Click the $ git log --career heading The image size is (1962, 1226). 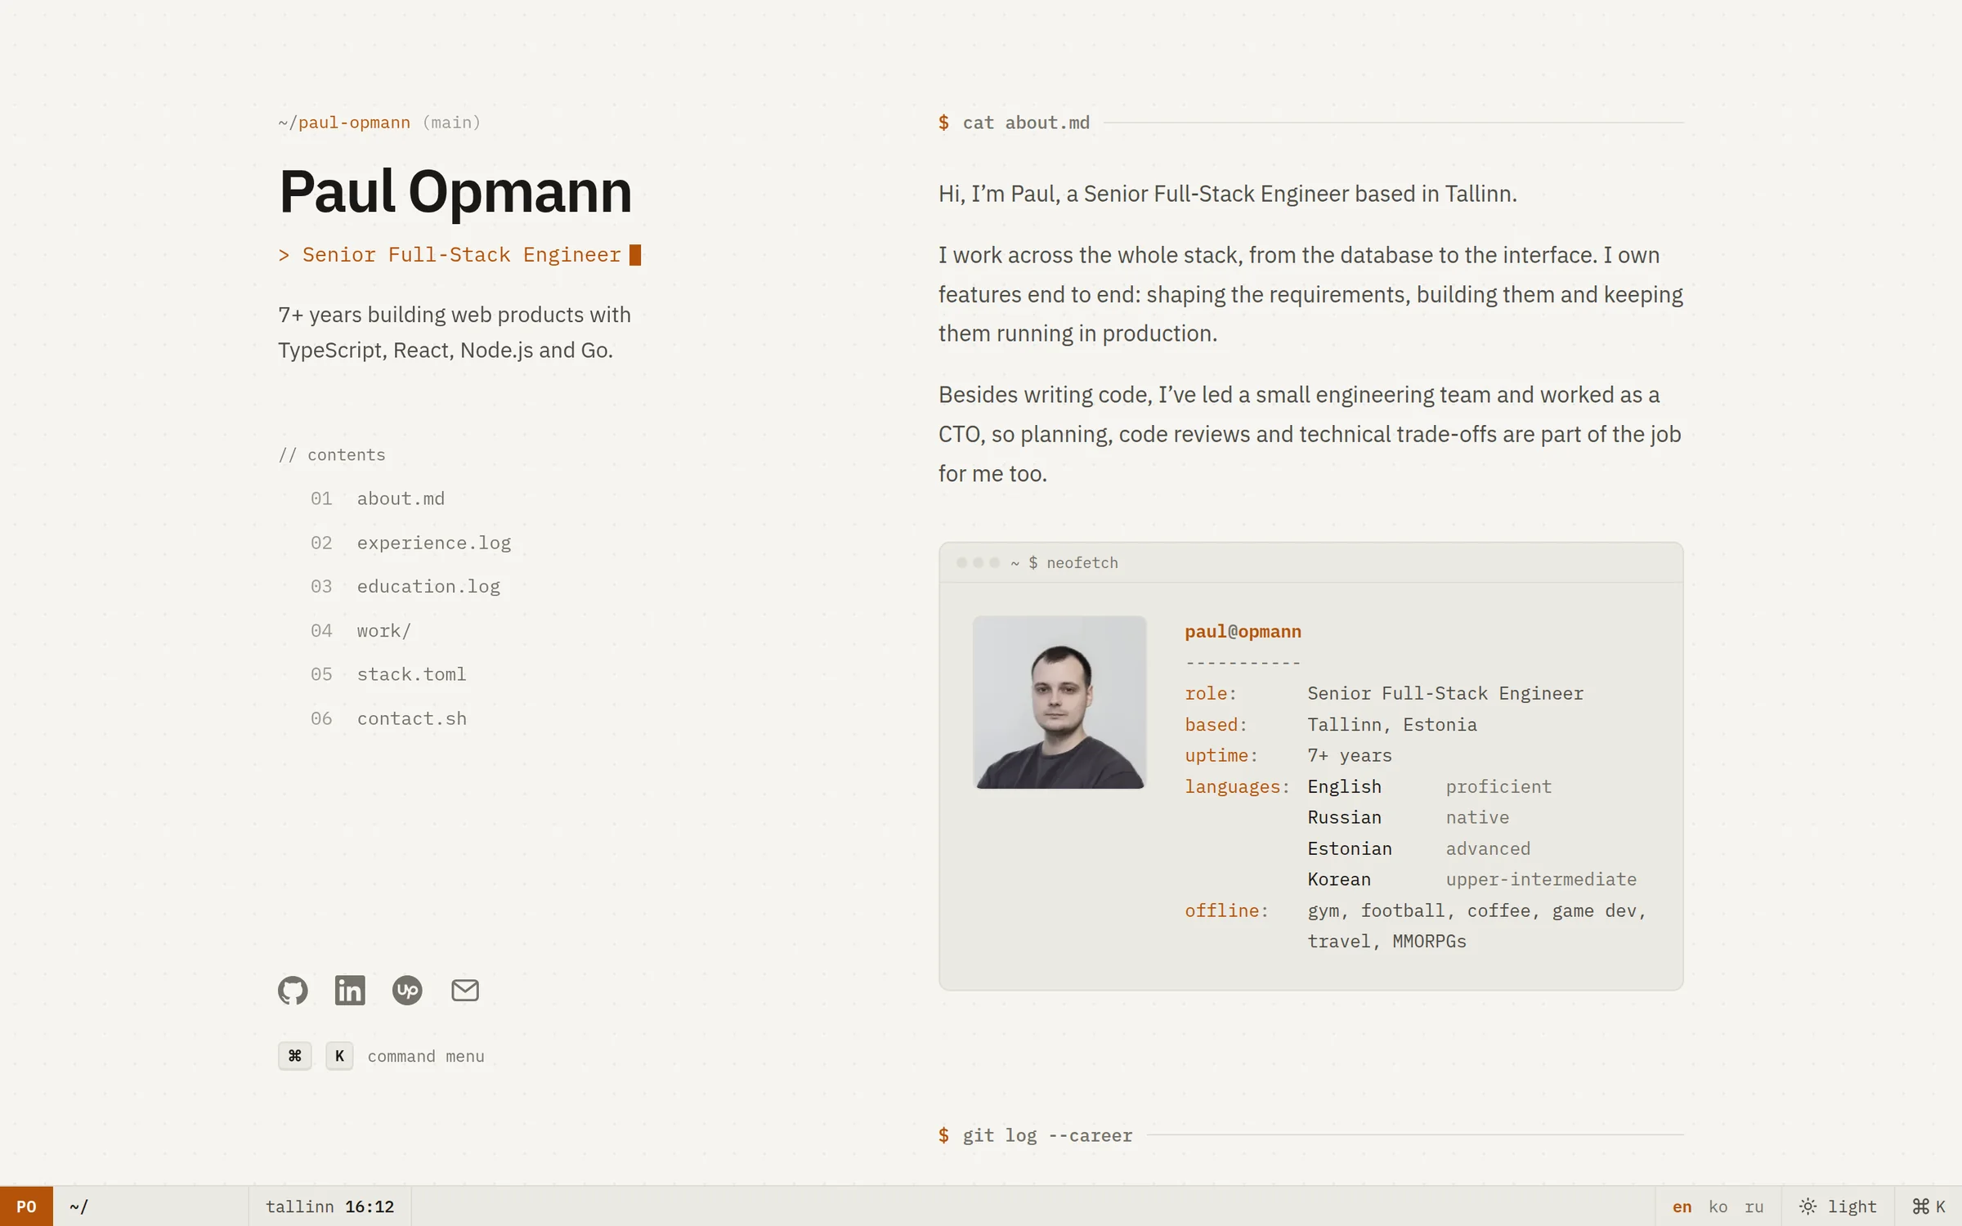pos(1035,1135)
